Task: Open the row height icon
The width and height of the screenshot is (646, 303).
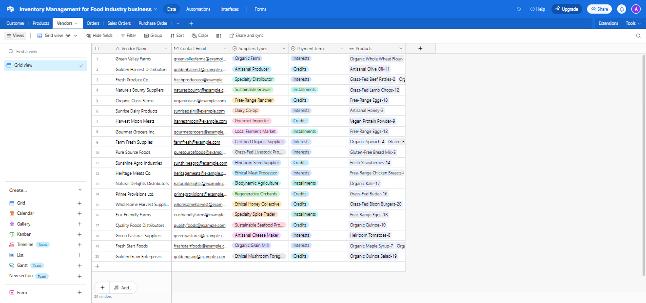Action: 218,36
